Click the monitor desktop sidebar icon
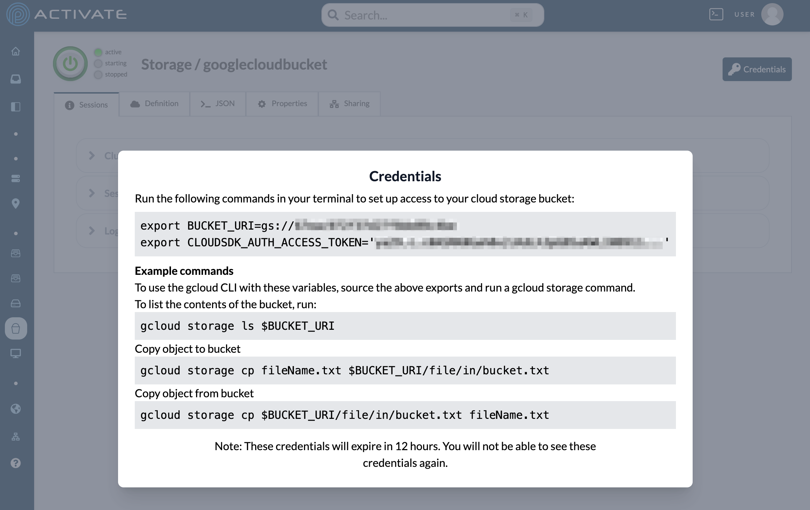The image size is (810, 510). pos(16,353)
